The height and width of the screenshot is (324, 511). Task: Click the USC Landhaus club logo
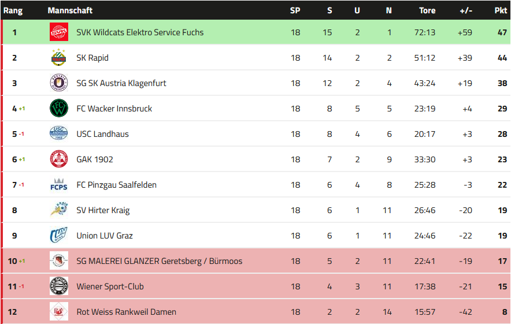tap(58, 134)
